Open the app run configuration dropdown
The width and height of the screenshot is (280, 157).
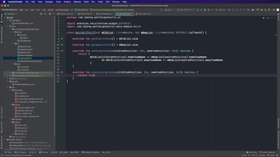tap(169, 10)
